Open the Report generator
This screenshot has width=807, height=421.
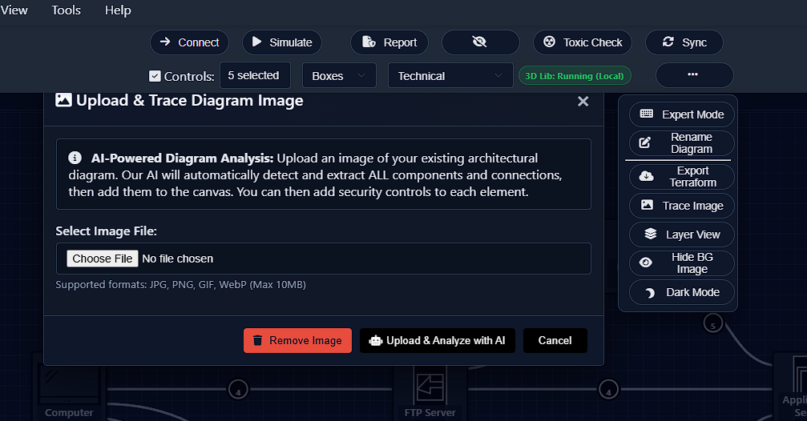click(389, 42)
